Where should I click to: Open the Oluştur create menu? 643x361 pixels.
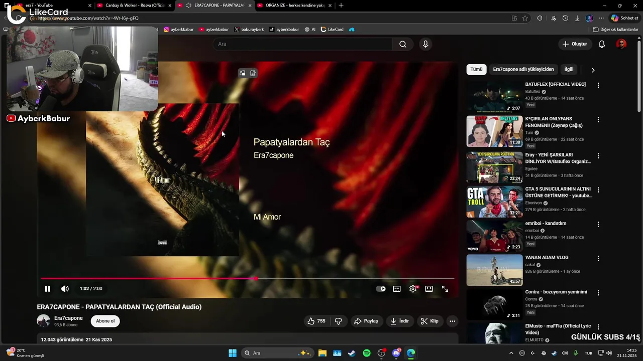click(575, 44)
